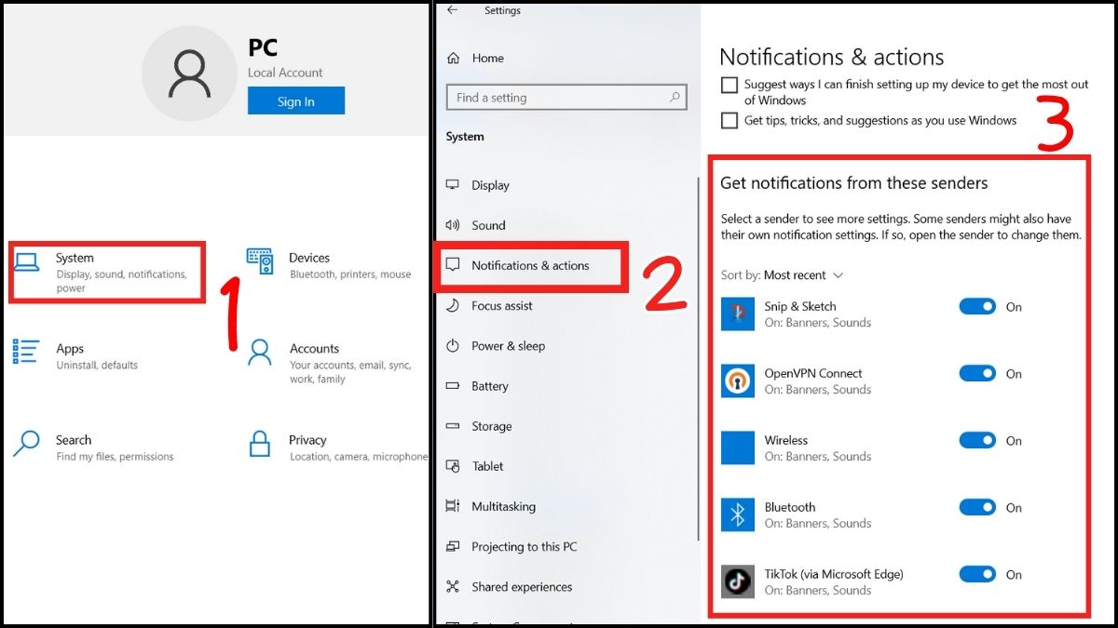Viewport: 1118px width, 628px height.
Task: Open the System settings laptop icon
Action: click(x=26, y=261)
